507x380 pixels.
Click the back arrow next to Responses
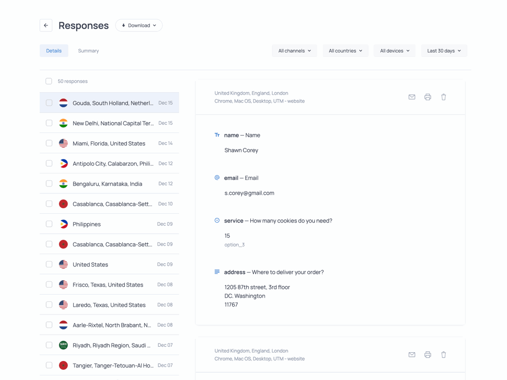coord(46,25)
